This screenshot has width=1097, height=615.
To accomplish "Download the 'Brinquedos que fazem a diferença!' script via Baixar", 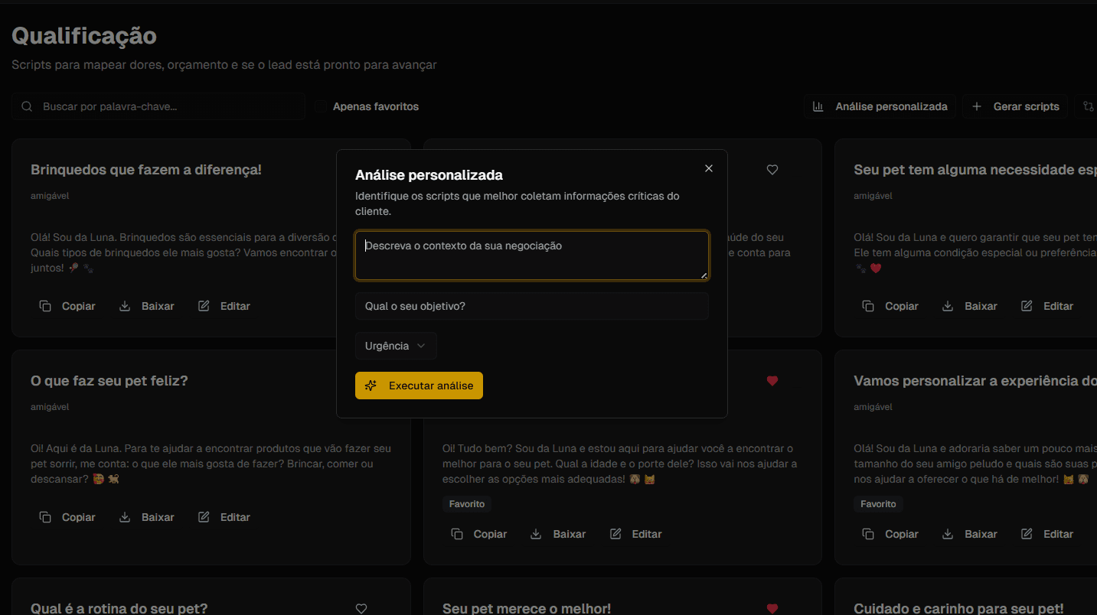I will [x=147, y=306].
